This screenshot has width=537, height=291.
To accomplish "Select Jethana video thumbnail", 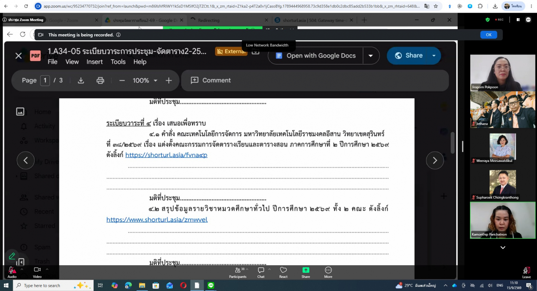I will [x=503, y=109].
